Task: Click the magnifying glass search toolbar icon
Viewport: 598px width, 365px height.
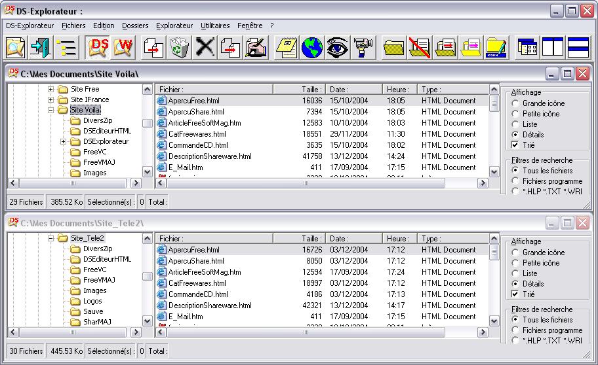Action: pyautogui.click(x=15, y=48)
